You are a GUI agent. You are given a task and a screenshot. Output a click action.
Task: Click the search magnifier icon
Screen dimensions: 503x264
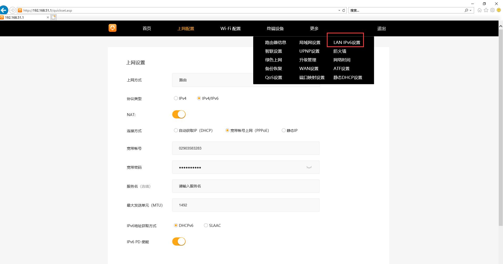click(466, 10)
